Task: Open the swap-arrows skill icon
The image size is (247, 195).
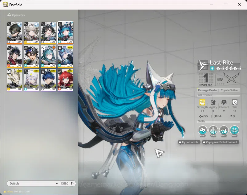Action: 203,130
